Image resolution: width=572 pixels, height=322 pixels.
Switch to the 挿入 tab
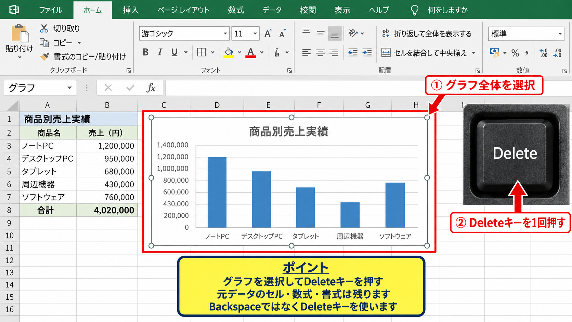(131, 10)
